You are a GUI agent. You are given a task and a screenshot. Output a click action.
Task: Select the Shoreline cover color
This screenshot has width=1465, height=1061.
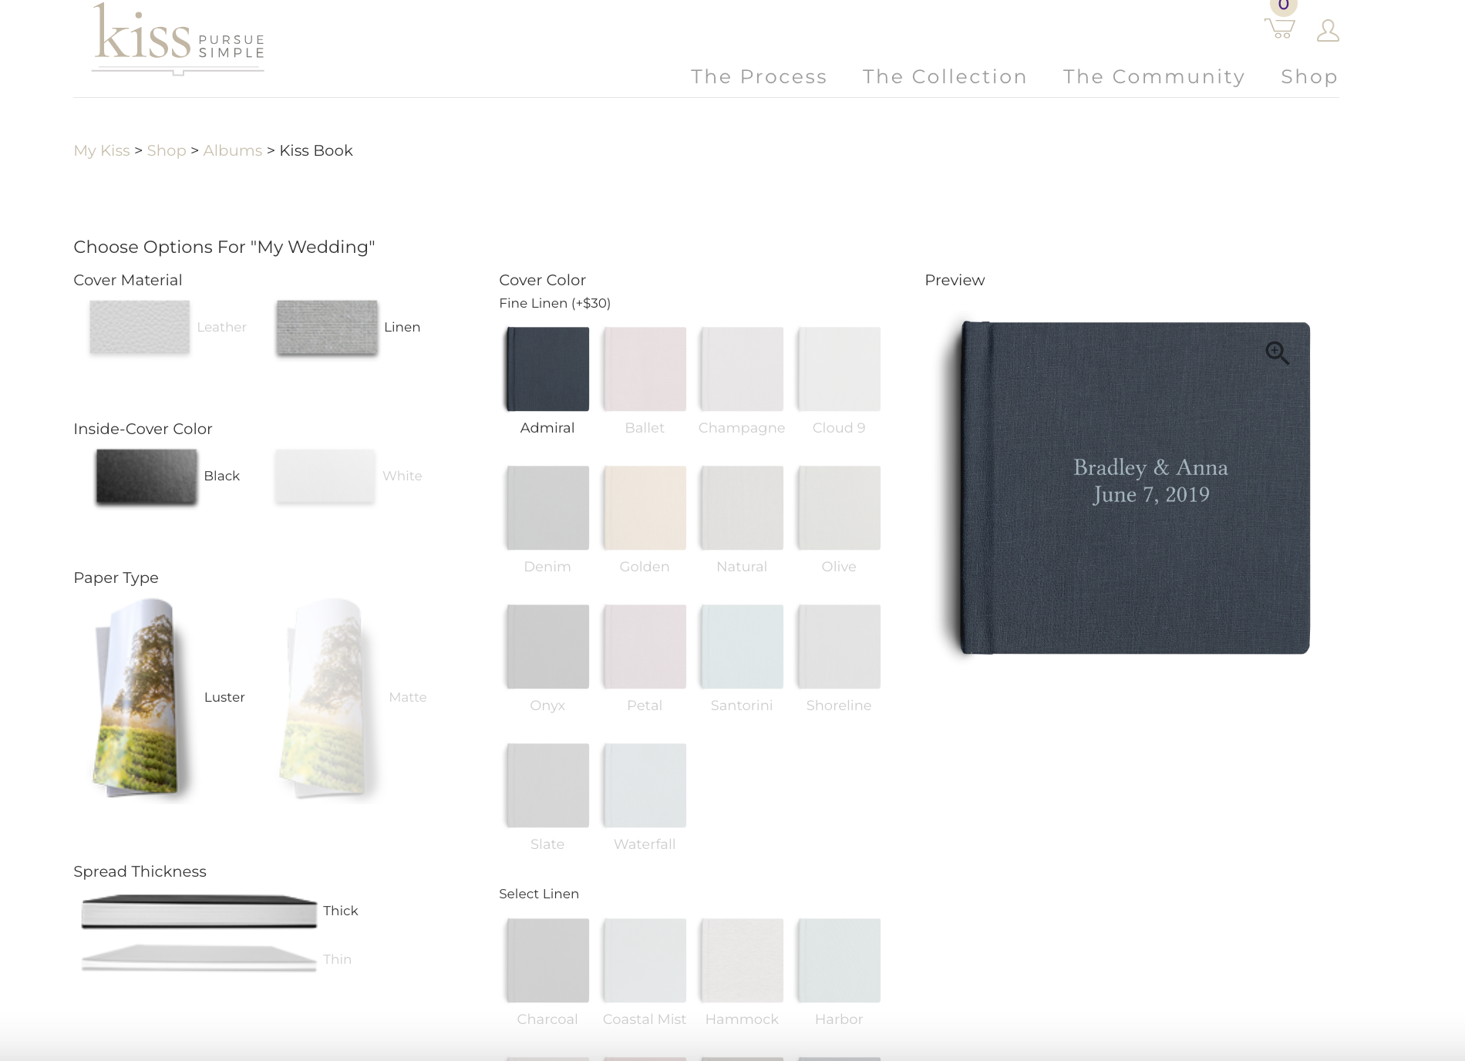[x=838, y=647]
